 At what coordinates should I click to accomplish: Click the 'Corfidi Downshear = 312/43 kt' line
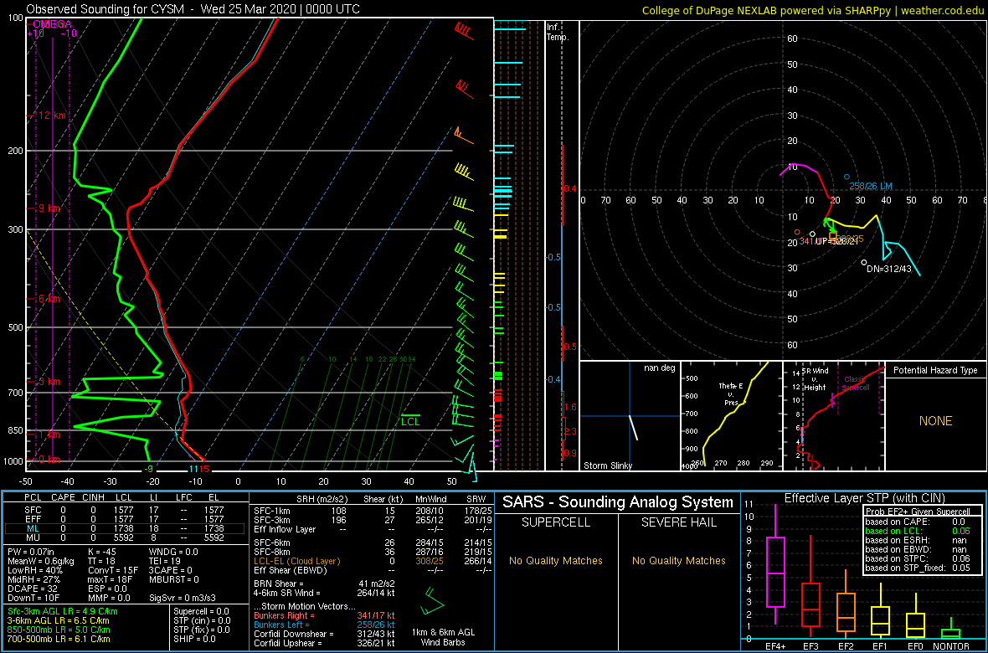coord(325,634)
